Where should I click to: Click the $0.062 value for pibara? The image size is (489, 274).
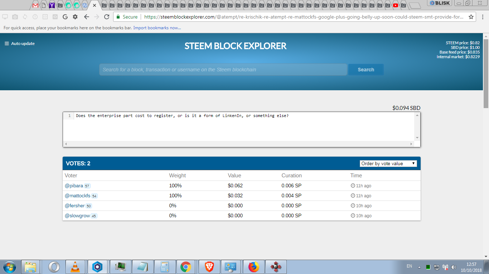pos(235,186)
